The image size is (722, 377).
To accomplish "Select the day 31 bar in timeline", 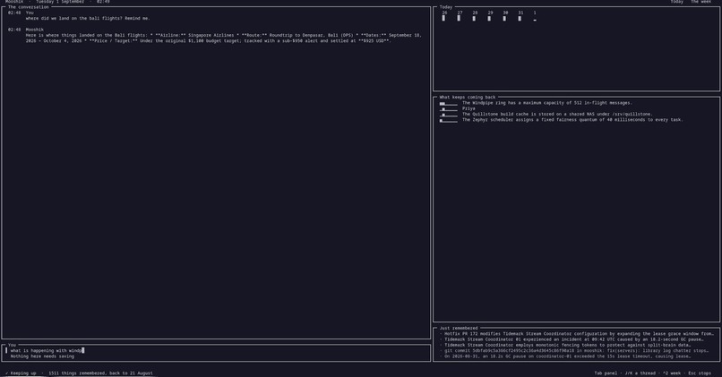I will [x=520, y=19].
